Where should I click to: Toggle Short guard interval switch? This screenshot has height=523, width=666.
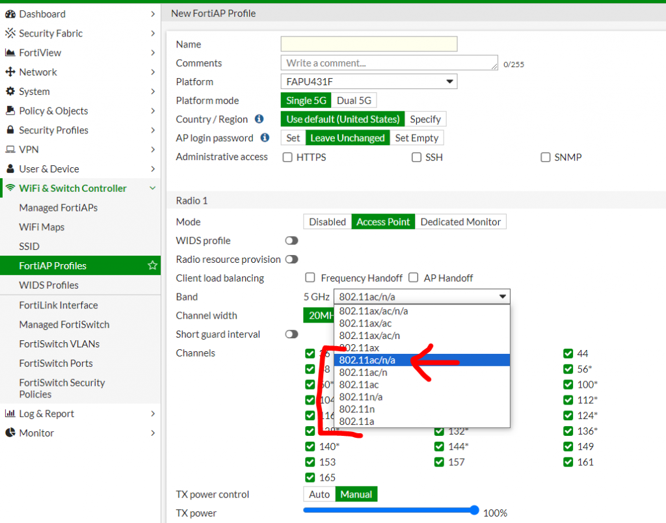[291, 334]
